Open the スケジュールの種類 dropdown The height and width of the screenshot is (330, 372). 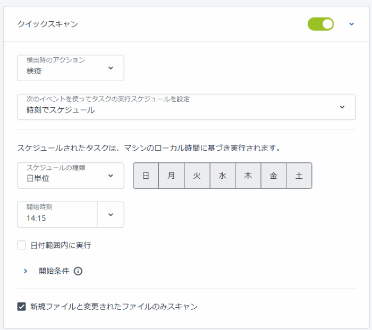click(71, 176)
